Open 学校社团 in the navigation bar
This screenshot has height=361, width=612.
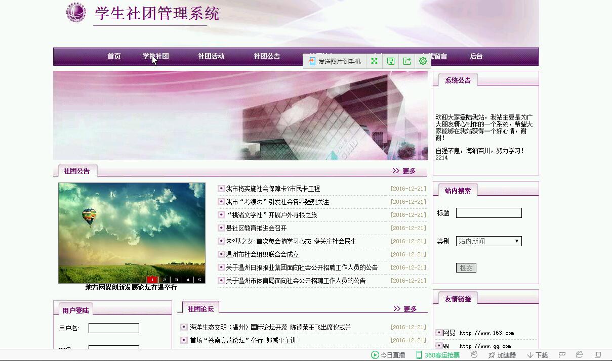coord(155,57)
